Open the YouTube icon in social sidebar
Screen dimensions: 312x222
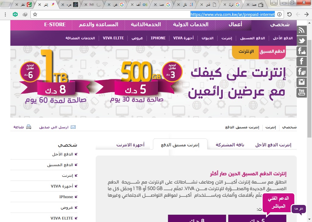[302, 92]
